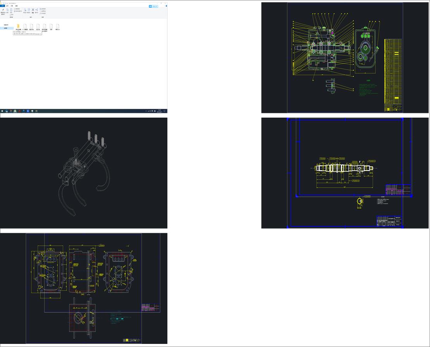Click the Paste icon in the ribbon
Viewport: 430px width, 347px height.
tap(11, 10)
